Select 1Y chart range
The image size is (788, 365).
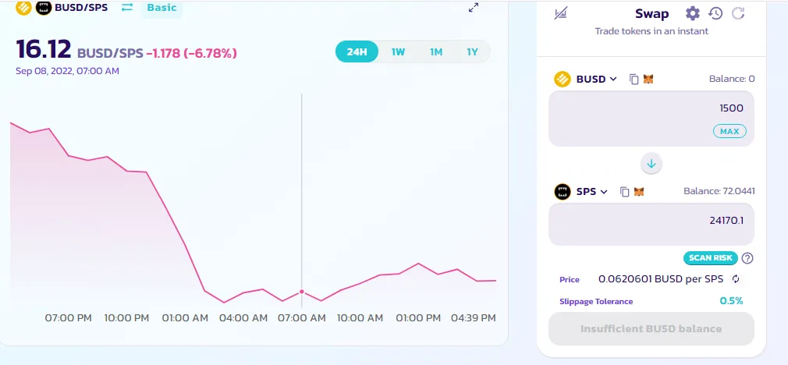click(x=472, y=51)
